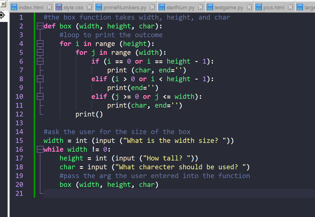Collapse the elif fold marker on line 8
Screen dimensions: 315x217
pyautogui.click(x=40, y=79)
